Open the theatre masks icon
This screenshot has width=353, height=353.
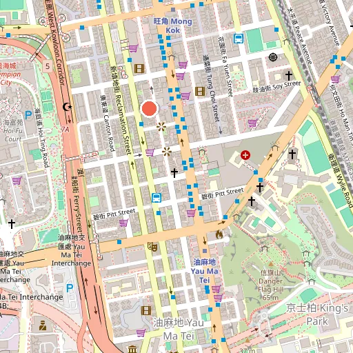point(153,247)
